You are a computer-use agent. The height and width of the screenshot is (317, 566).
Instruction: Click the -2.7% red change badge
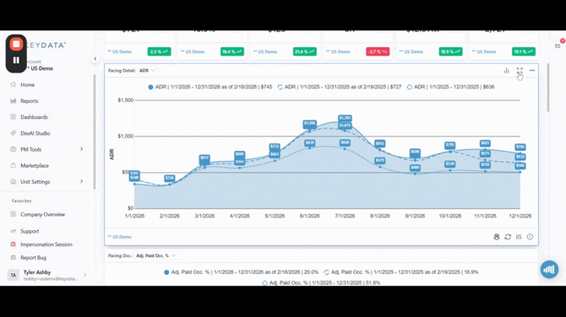[x=378, y=52]
